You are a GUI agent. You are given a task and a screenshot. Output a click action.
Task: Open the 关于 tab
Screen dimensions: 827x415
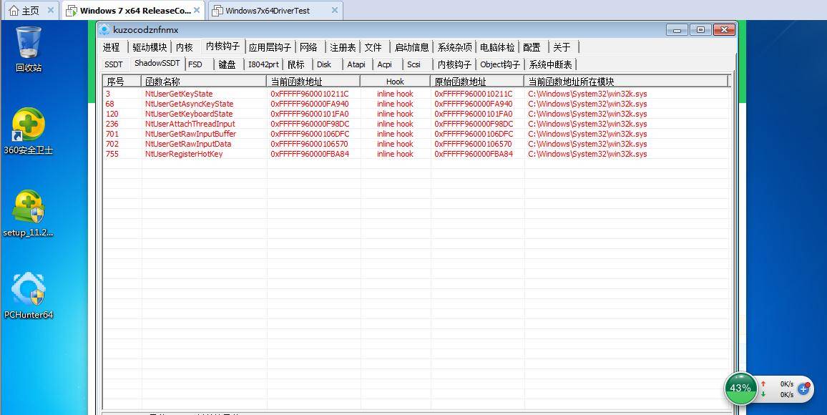tap(562, 47)
